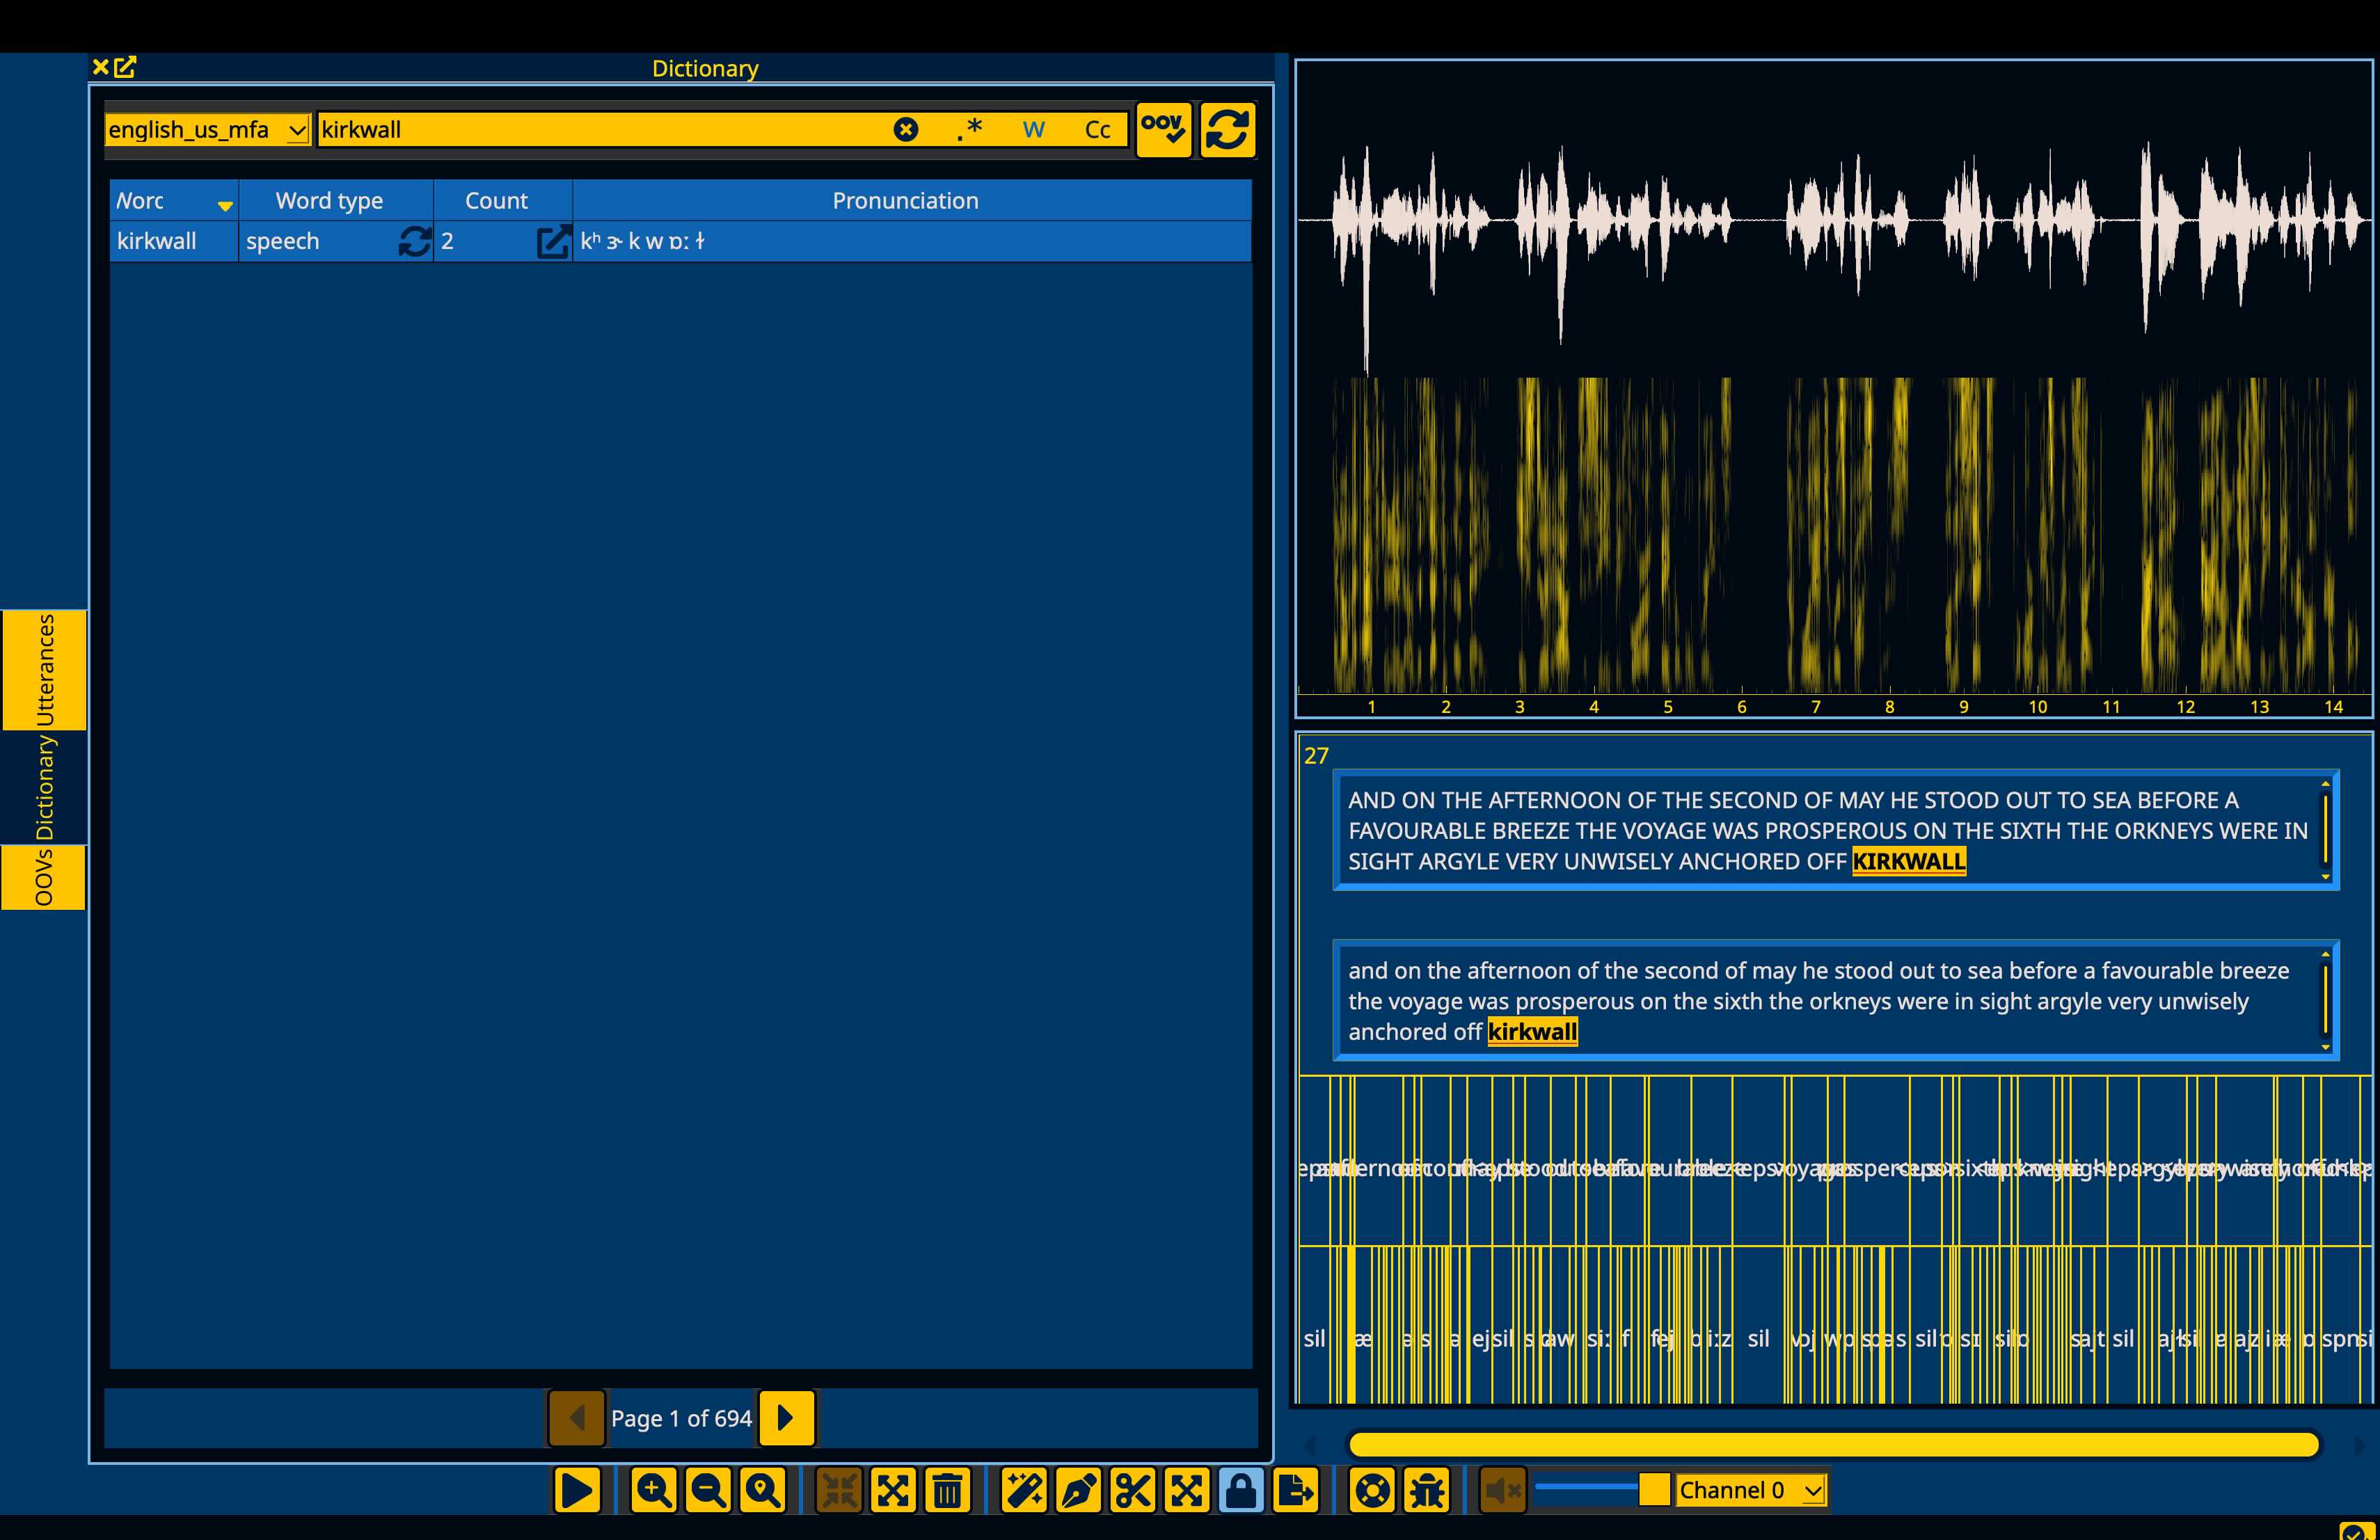The width and height of the screenshot is (2380, 1540).
Task: Refresh word counts with the top refresh button
Action: (x=1227, y=129)
